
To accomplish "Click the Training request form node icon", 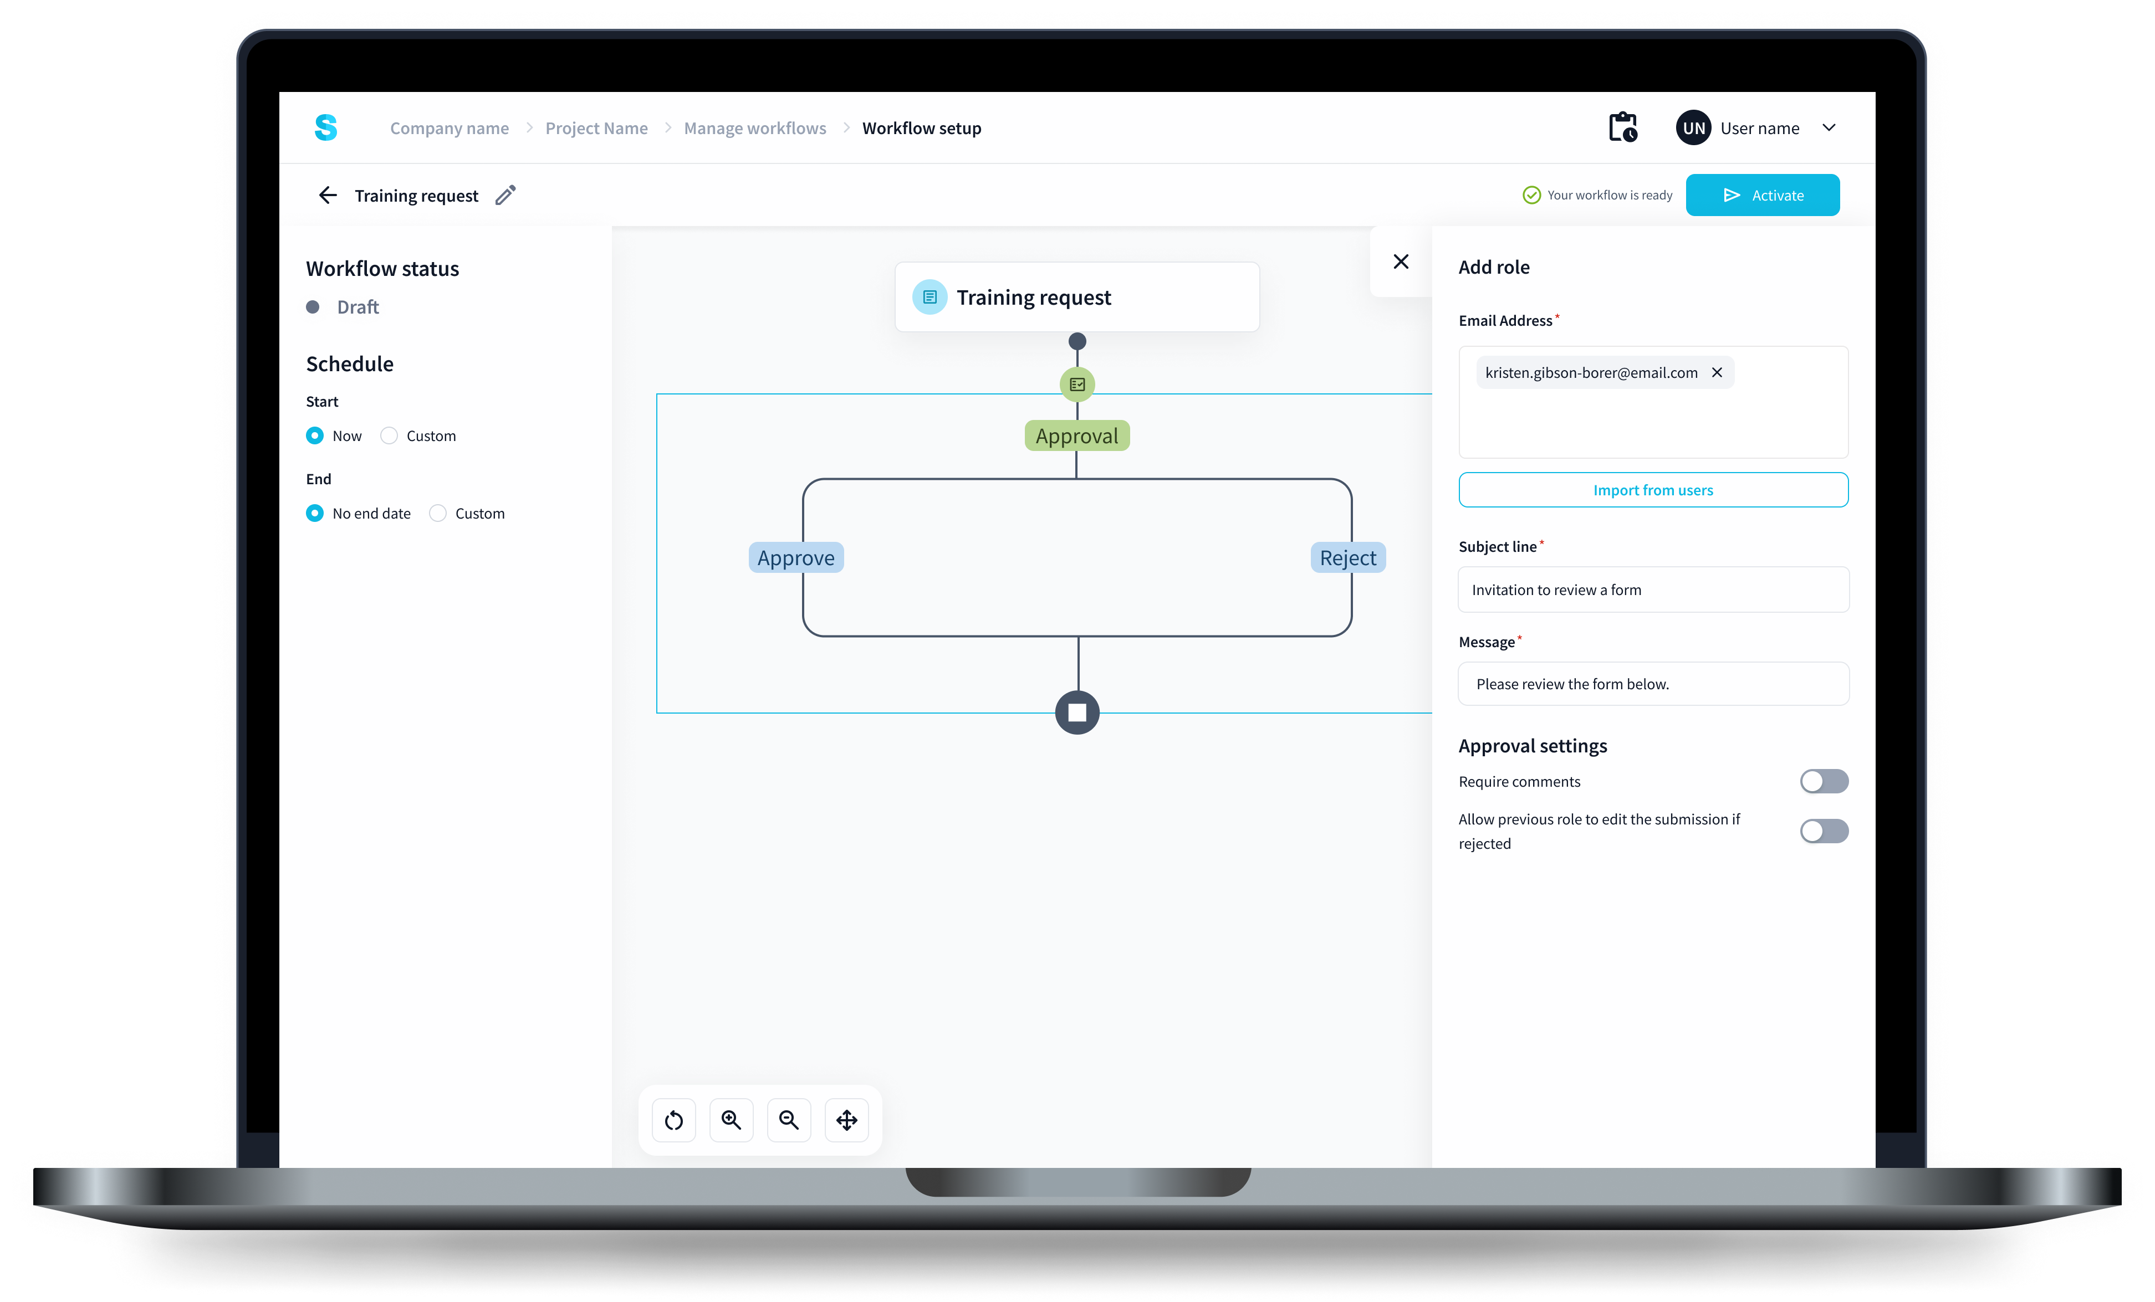I will pyautogui.click(x=929, y=296).
